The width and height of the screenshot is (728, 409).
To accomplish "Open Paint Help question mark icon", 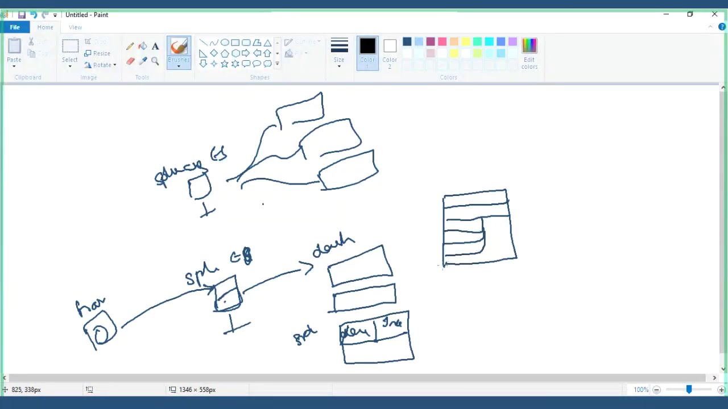I will [722, 27].
